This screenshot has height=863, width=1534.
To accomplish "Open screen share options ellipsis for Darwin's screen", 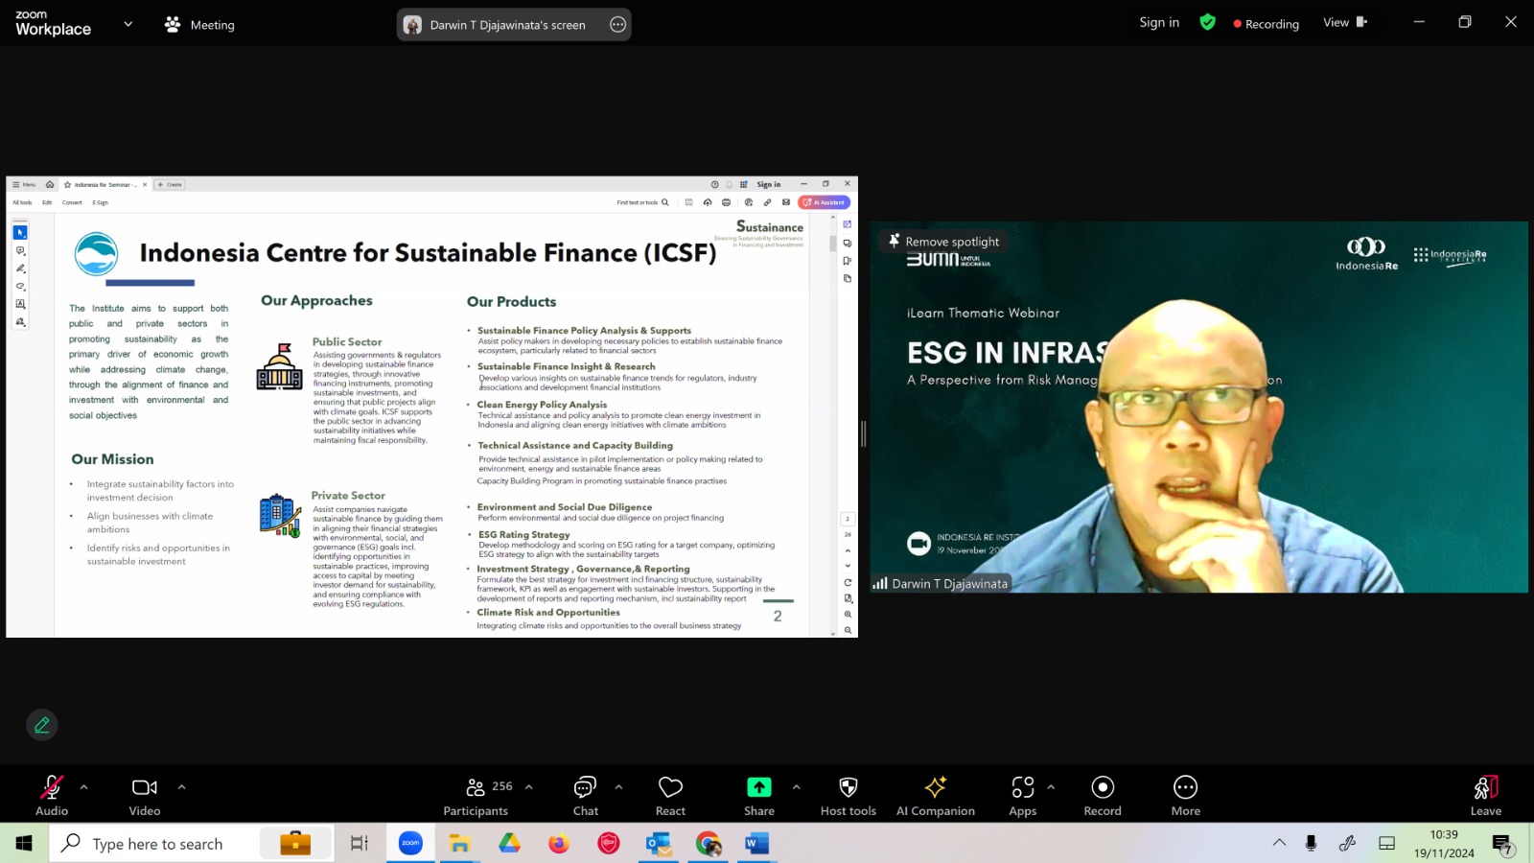I will click(618, 25).
